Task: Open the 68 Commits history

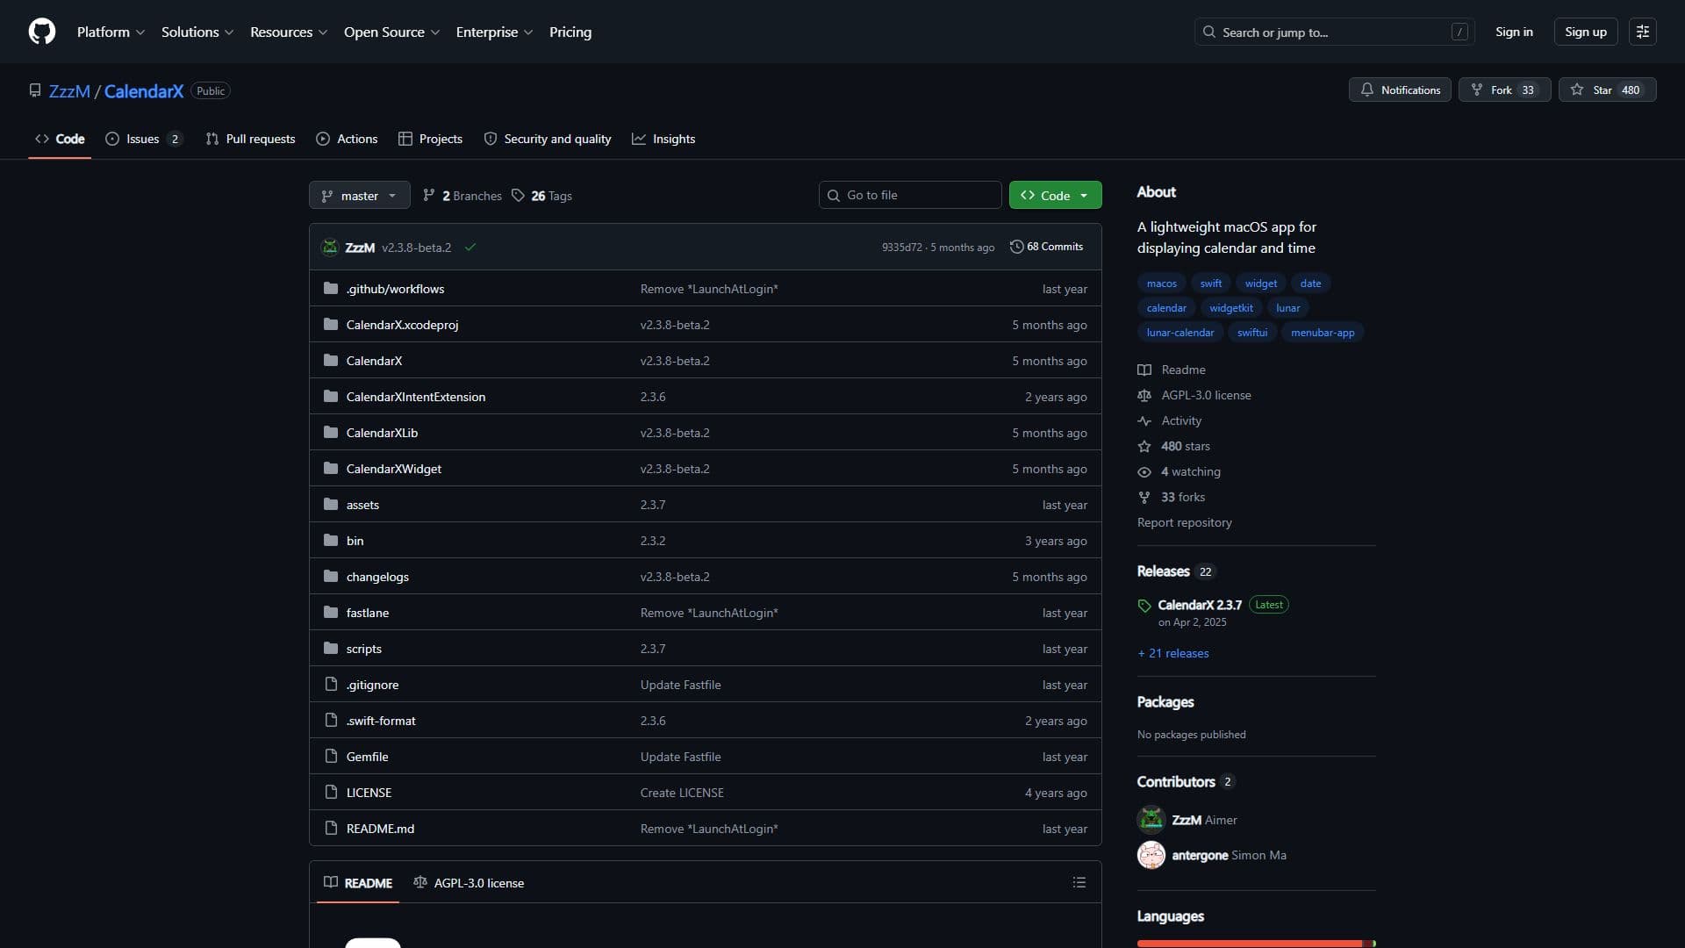Action: (1047, 247)
